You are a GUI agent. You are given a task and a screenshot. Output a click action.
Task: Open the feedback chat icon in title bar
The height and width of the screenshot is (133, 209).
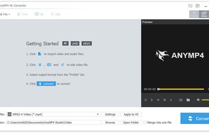190,6
